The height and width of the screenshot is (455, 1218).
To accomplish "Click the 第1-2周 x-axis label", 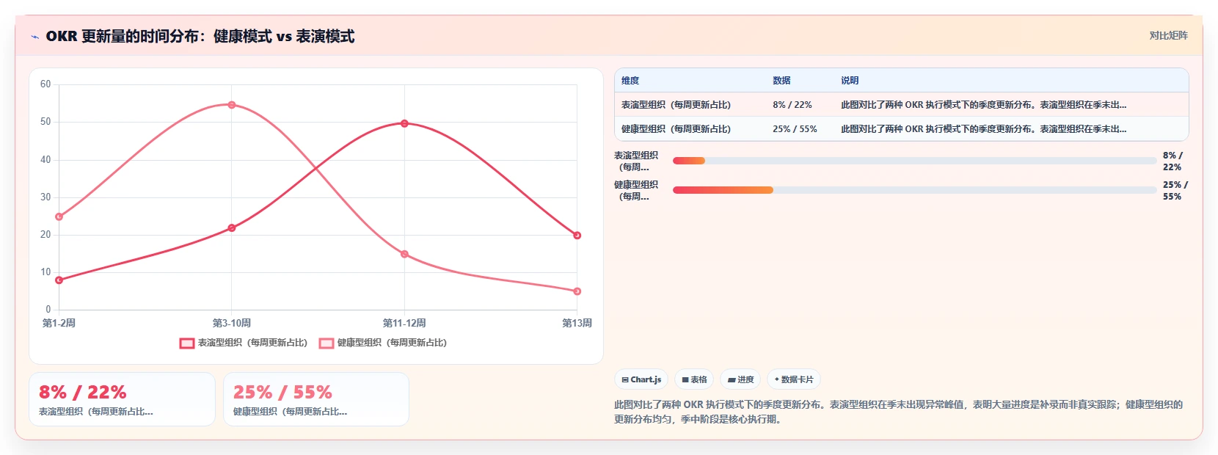I will [x=59, y=323].
